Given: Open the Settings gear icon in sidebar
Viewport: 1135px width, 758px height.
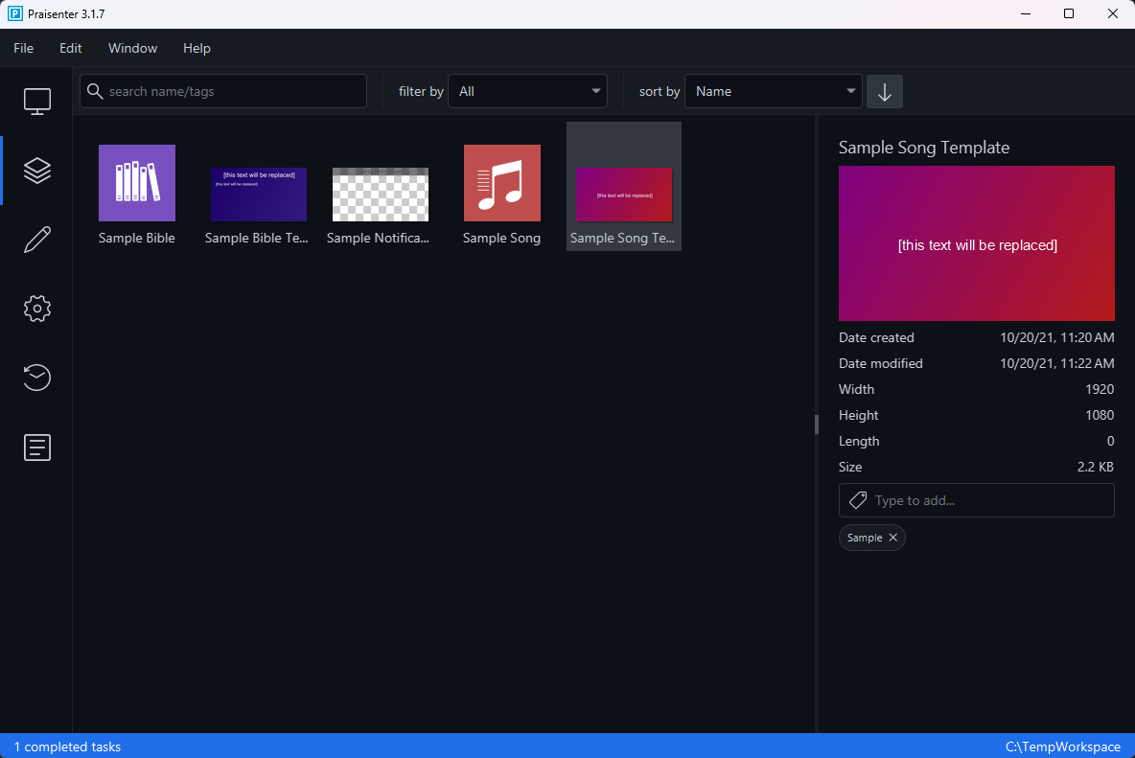Looking at the screenshot, I should click(36, 309).
